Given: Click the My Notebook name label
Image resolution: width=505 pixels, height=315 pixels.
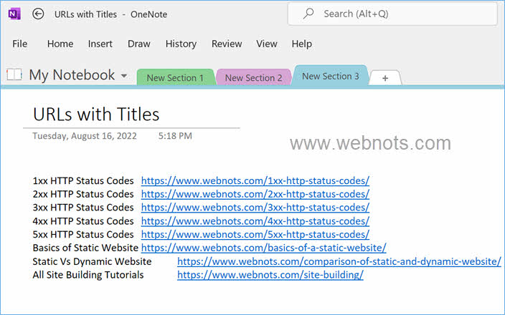Looking at the screenshot, I should click(x=72, y=75).
